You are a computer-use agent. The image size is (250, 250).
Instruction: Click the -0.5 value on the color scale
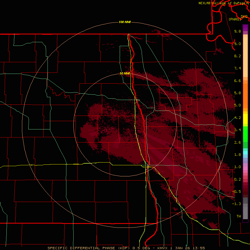coord(236,192)
